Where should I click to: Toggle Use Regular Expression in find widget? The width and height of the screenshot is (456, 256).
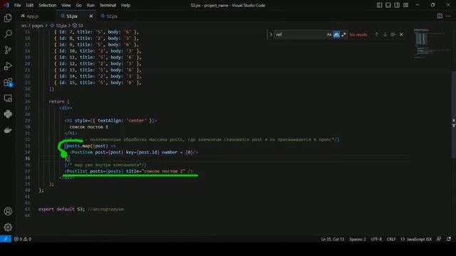pyautogui.click(x=343, y=35)
